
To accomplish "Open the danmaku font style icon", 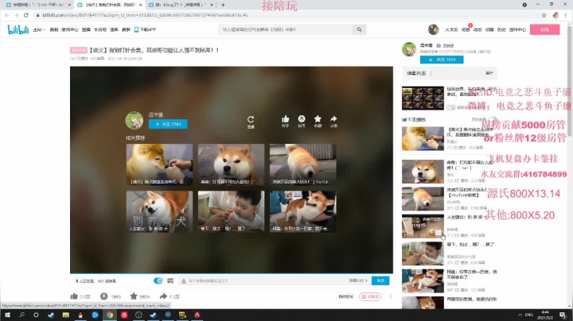I will click(184, 280).
